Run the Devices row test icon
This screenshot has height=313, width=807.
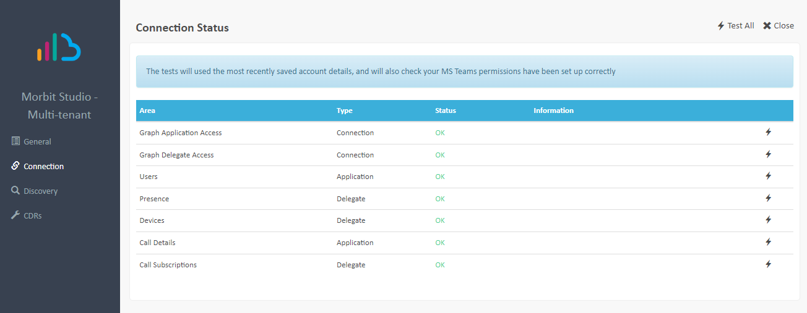(768, 220)
